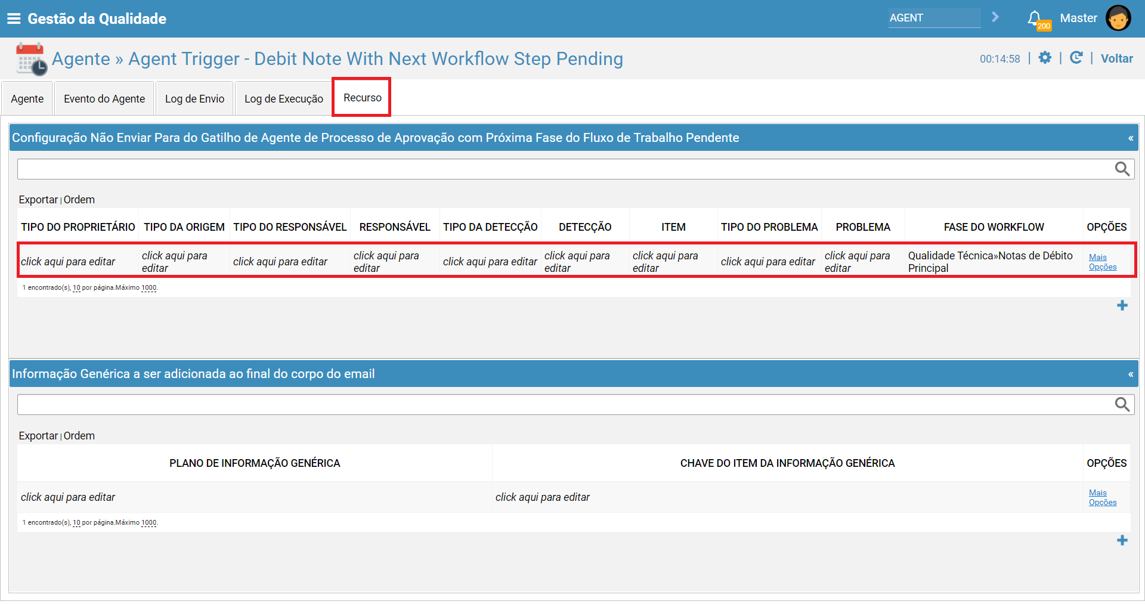
Task: Click the Agent calendar-clock icon
Action: [x=31, y=58]
